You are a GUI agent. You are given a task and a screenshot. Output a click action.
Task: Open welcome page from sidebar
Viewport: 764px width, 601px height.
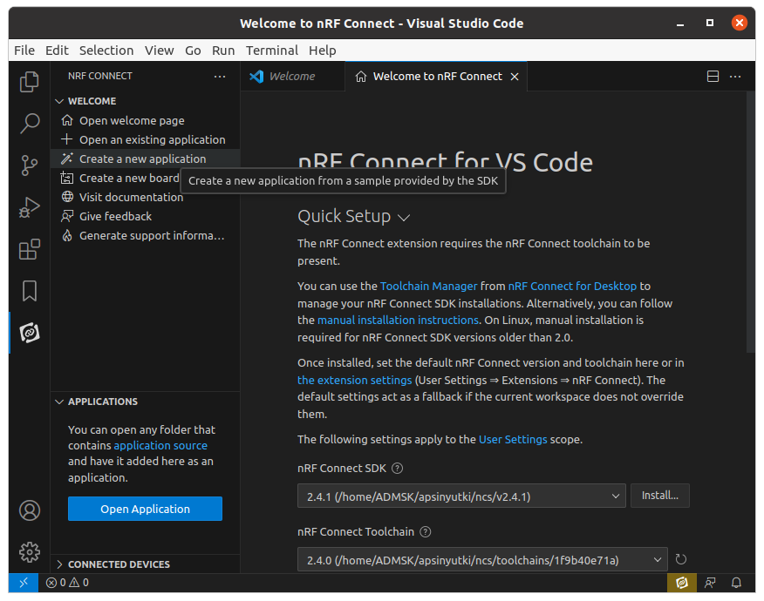[145, 121]
